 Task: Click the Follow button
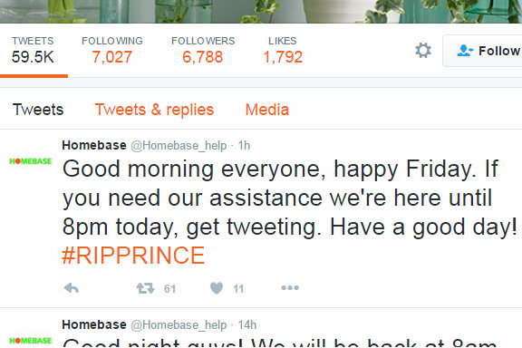(483, 51)
